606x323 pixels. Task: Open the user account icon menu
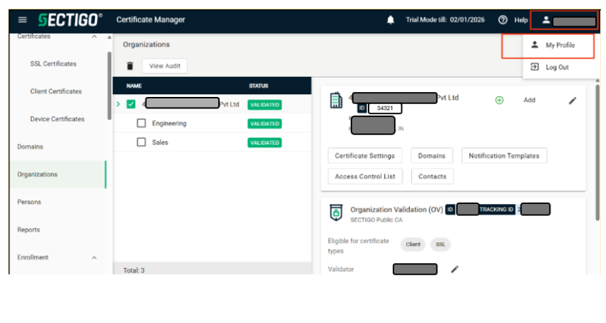coord(545,20)
